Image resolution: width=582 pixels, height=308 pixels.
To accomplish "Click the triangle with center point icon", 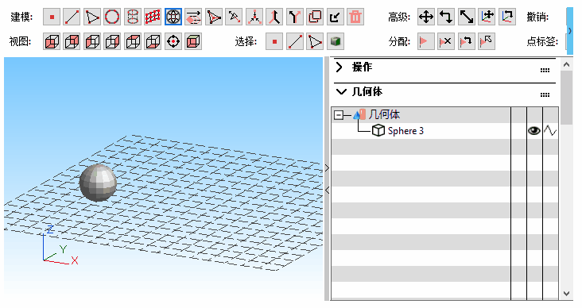I will [x=214, y=17].
